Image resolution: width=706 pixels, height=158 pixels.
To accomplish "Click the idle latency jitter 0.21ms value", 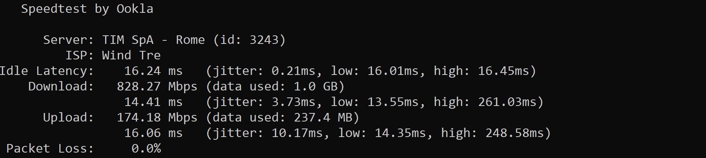I will [x=294, y=71].
